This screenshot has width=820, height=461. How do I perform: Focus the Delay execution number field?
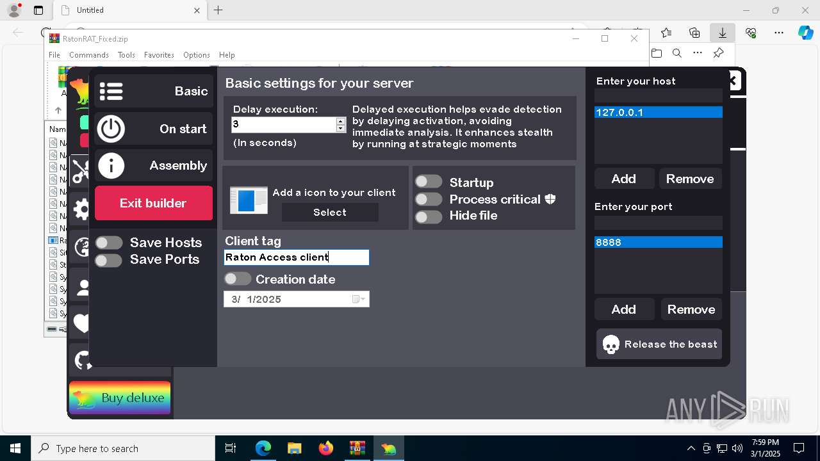(283, 124)
